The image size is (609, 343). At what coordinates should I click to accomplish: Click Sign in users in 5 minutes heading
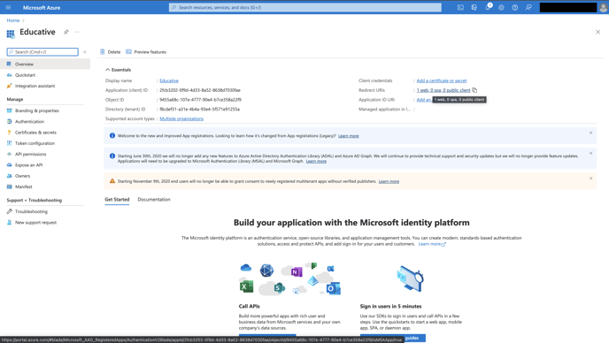pyautogui.click(x=390, y=306)
